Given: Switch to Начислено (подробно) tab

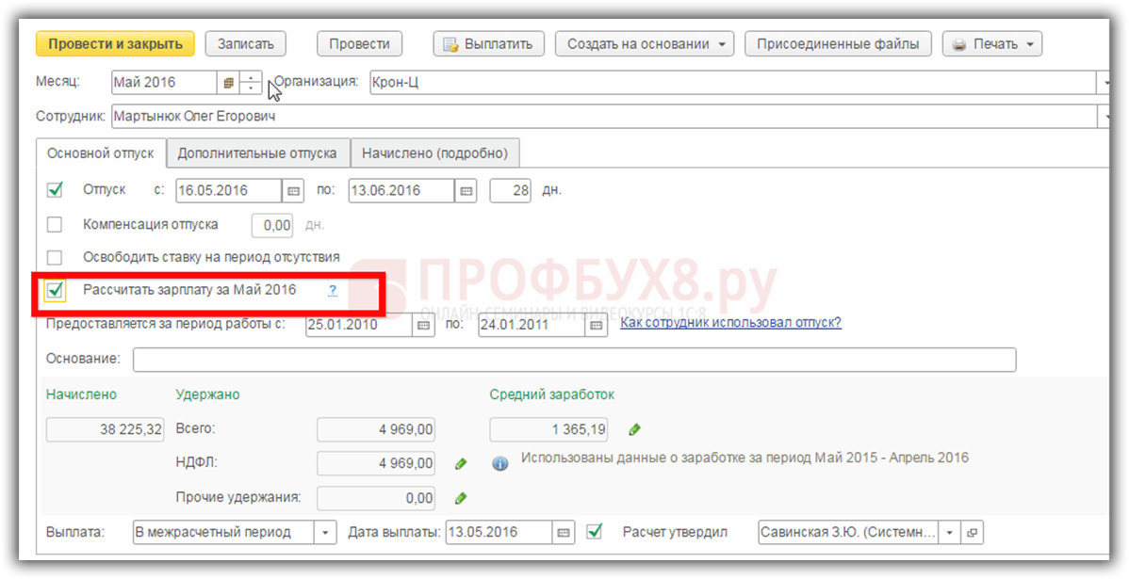Looking at the screenshot, I should [434, 153].
